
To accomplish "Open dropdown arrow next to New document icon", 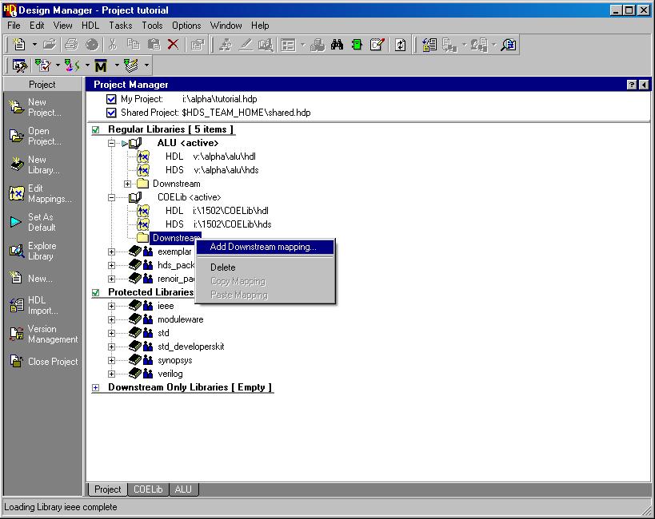I will (34, 44).
